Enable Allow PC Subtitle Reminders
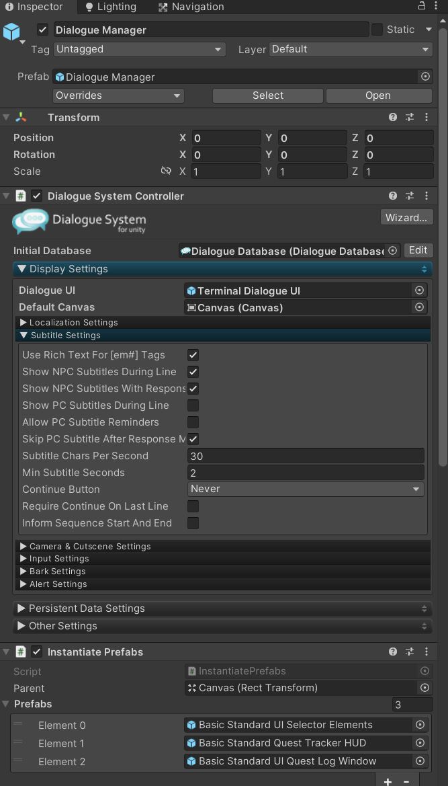The width and height of the screenshot is (448, 786). [x=193, y=422]
